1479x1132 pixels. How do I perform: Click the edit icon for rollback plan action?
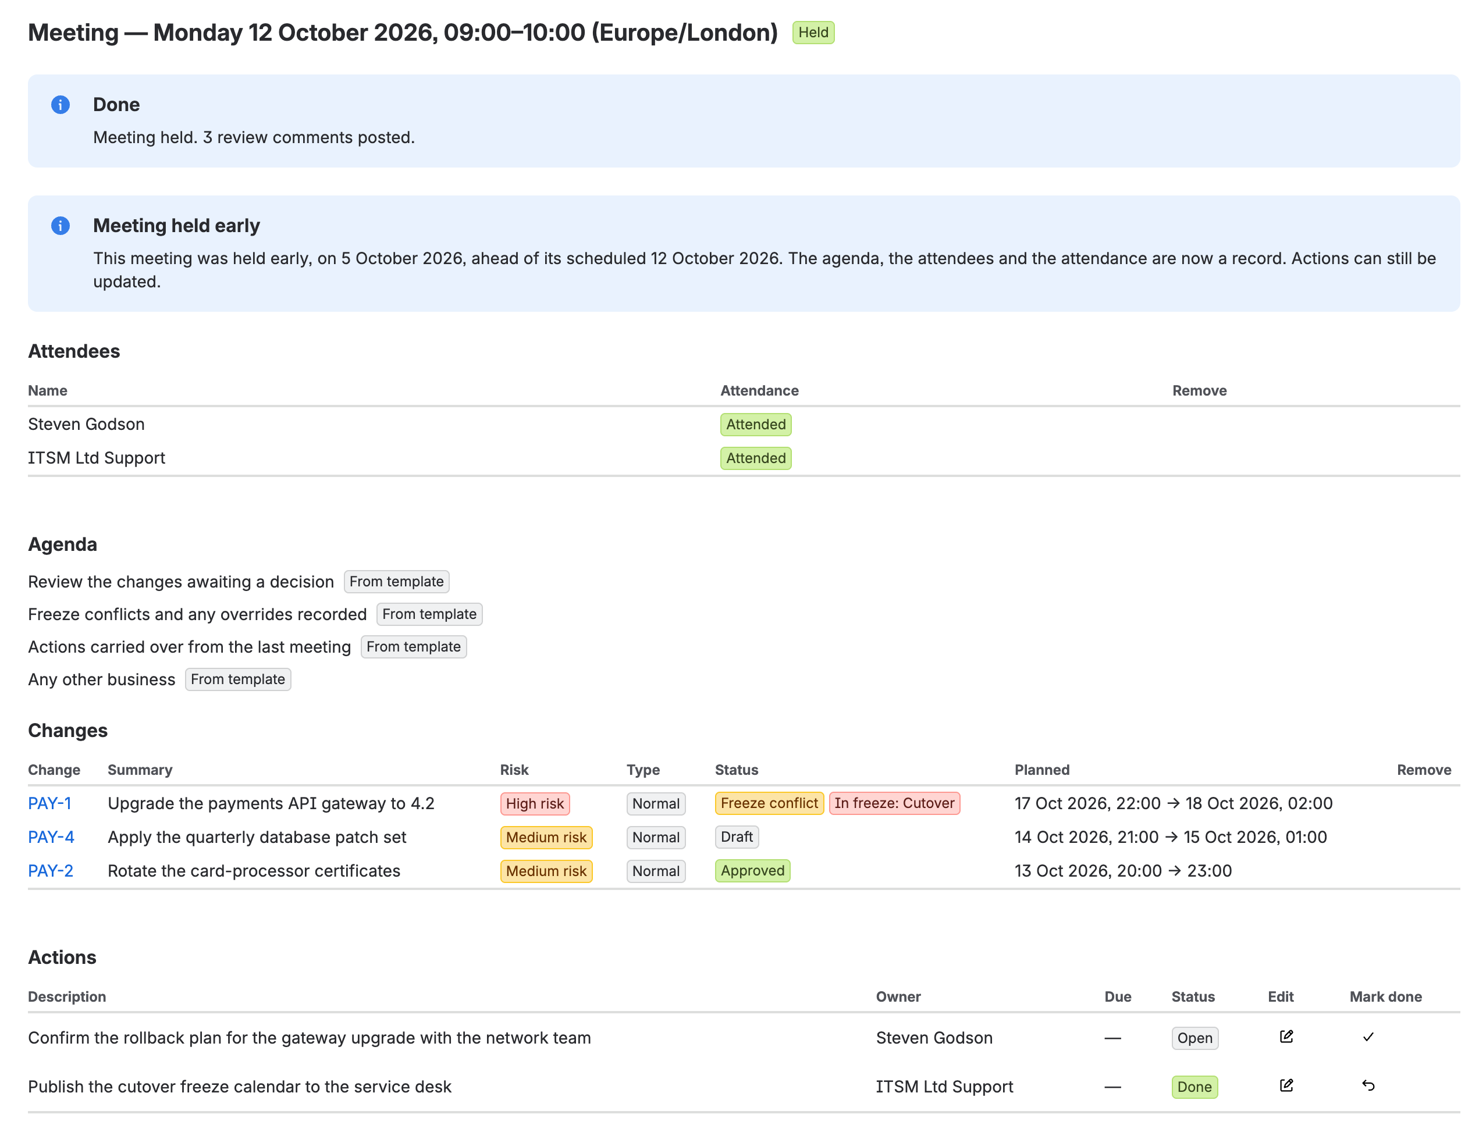[x=1286, y=1037]
